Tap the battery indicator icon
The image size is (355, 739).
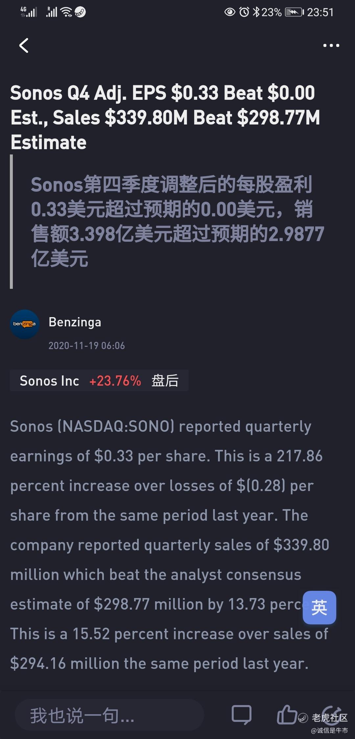(294, 13)
